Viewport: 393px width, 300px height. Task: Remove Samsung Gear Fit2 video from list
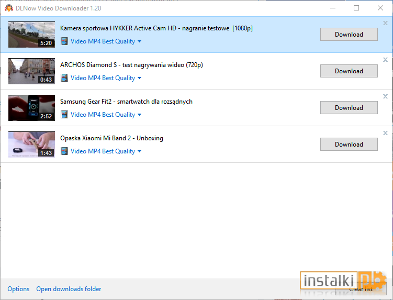(385, 96)
